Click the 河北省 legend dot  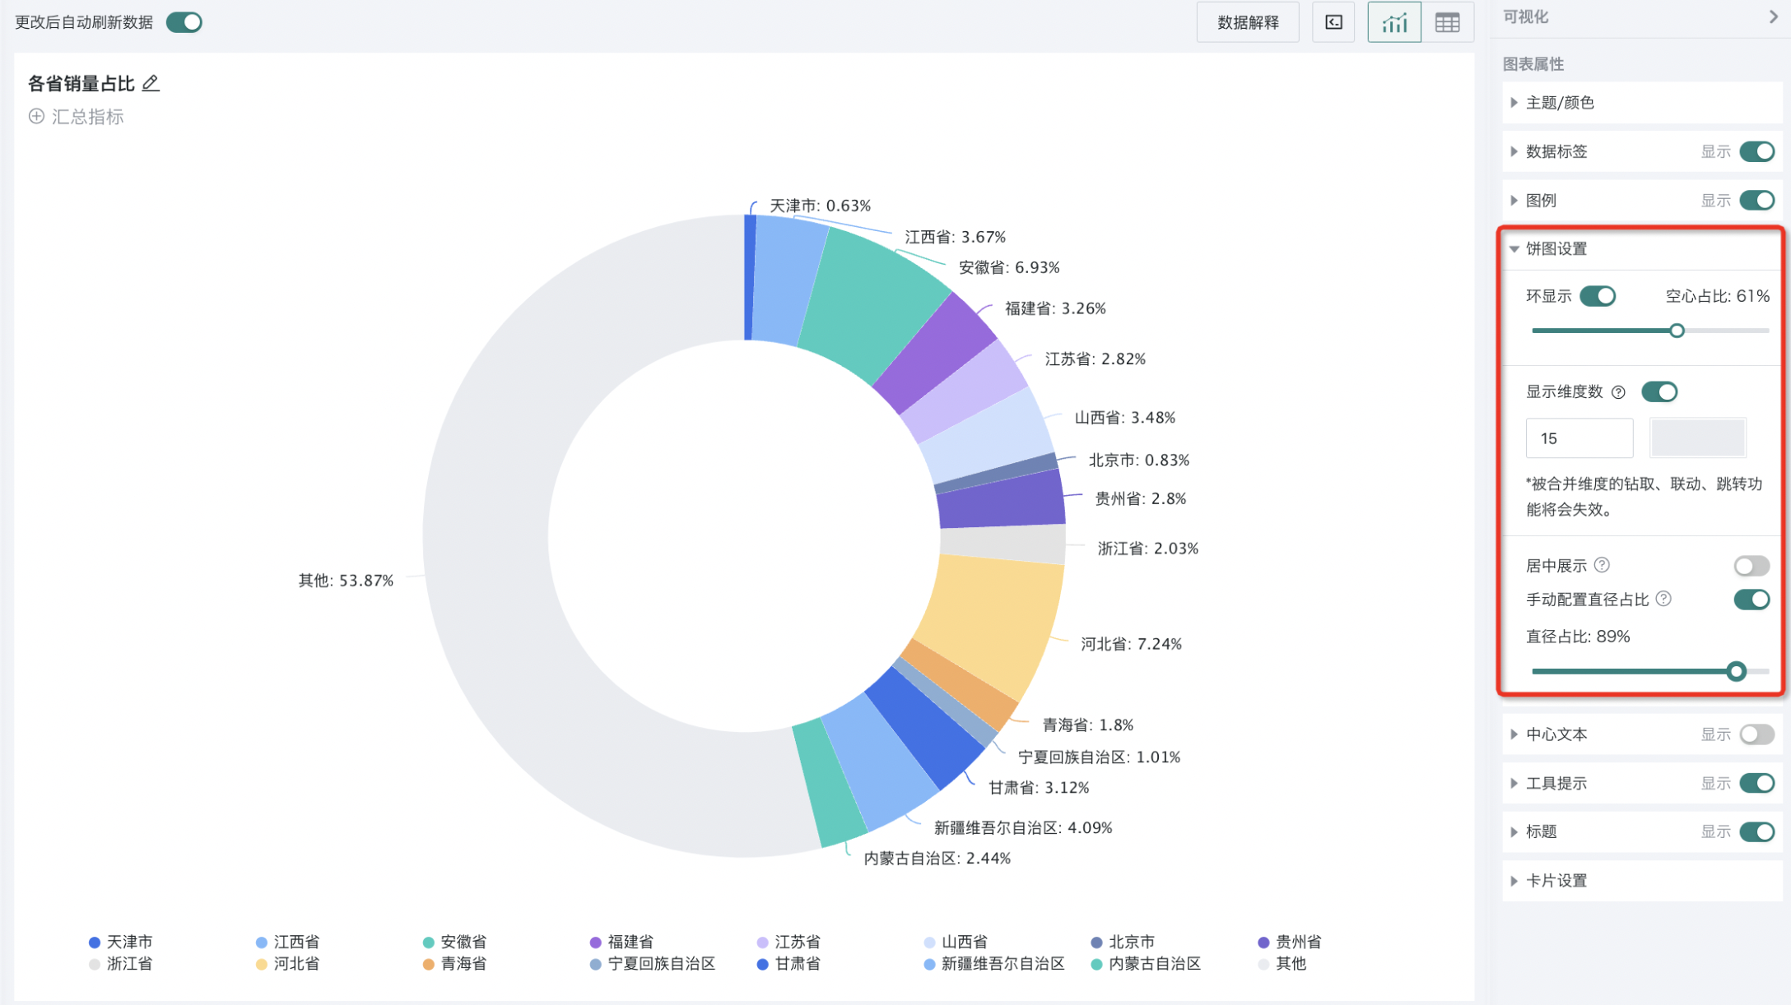coord(262,965)
